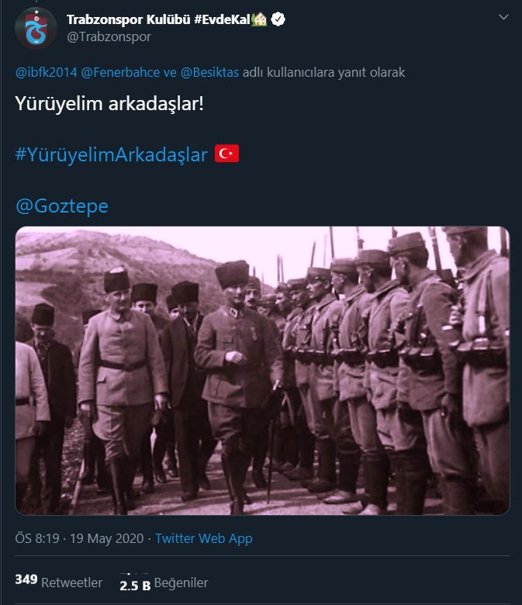Open the #YürüyelimArkadaşlar hashtag
This screenshot has width=522, height=605.
point(111,154)
